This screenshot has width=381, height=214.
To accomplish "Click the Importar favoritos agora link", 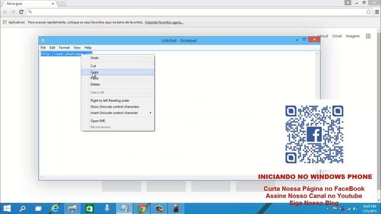I will (x=164, y=23).
